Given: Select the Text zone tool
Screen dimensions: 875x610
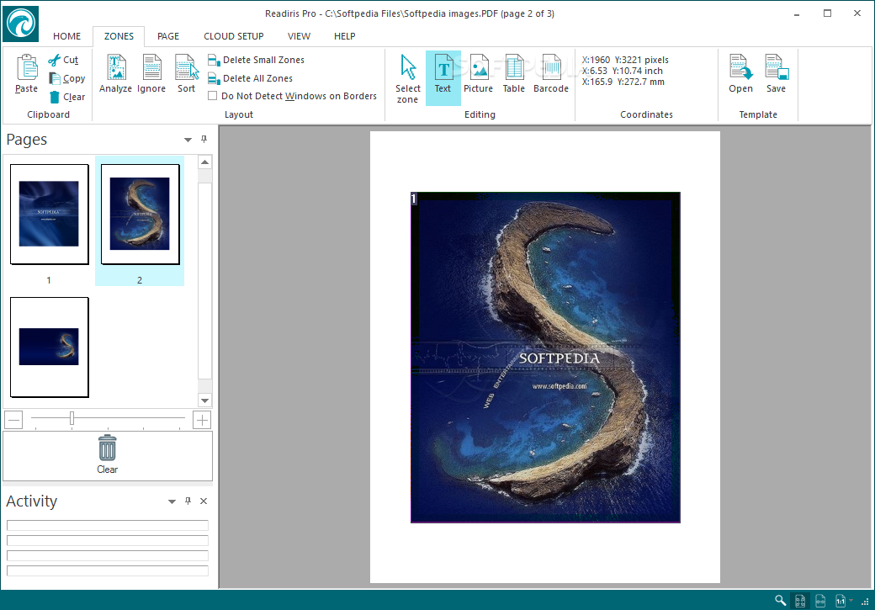Looking at the screenshot, I should (443, 78).
